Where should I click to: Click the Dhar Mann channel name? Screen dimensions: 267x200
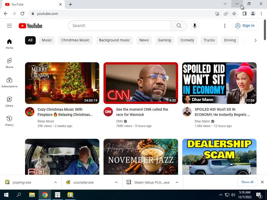[202, 121]
